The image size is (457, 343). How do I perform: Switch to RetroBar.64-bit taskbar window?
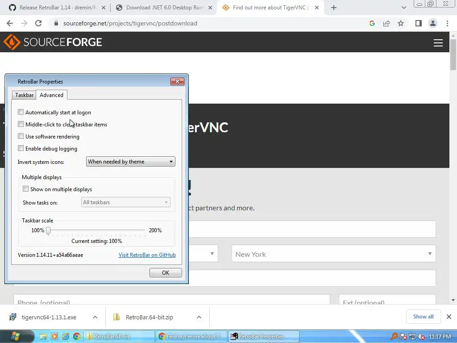click(x=119, y=337)
